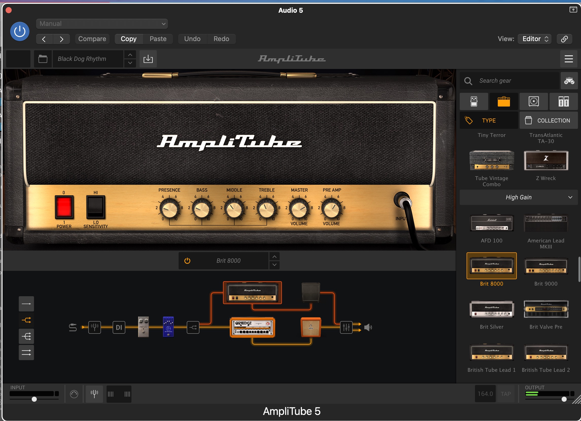This screenshot has height=421, width=581.
Task: Step to previous preset with up chevron
Action: 130,55
